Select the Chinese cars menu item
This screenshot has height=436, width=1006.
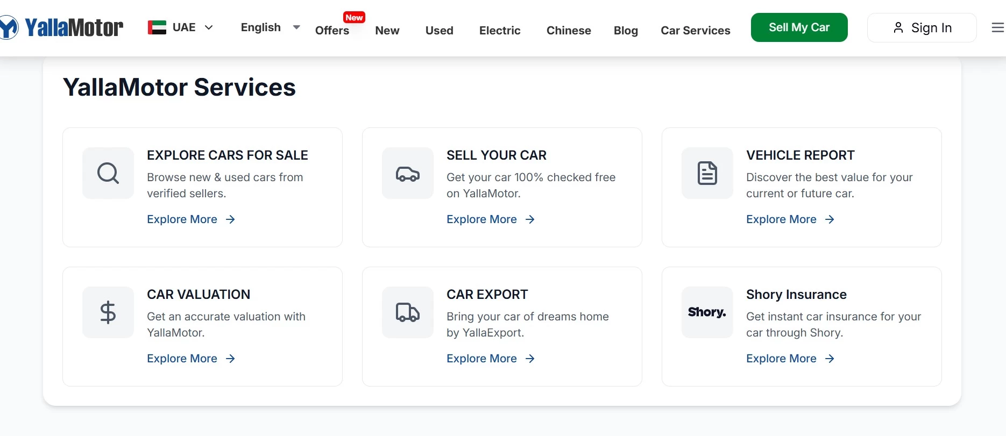point(569,31)
